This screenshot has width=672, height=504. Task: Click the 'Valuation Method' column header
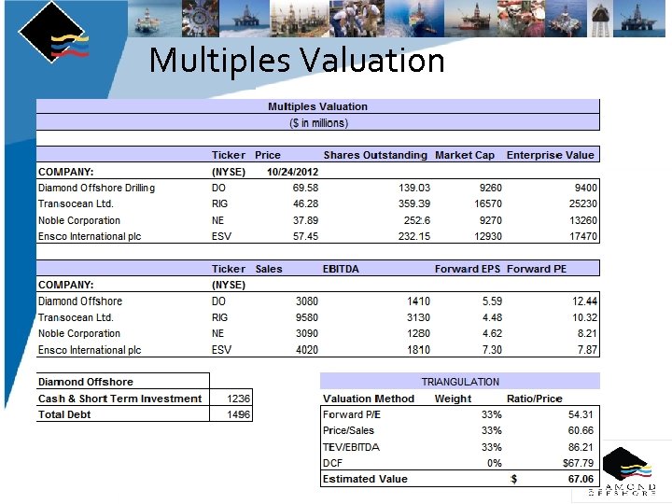click(369, 399)
